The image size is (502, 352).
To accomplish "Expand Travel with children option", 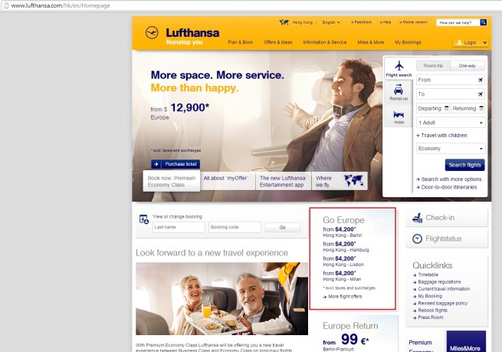I will [x=441, y=136].
